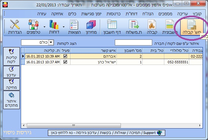Click the מחיקה delete customer button
This screenshot has height=140, width=208.
point(11,84)
